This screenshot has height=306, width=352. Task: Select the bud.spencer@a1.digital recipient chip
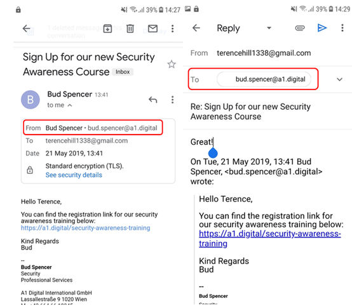(x=264, y=79)
